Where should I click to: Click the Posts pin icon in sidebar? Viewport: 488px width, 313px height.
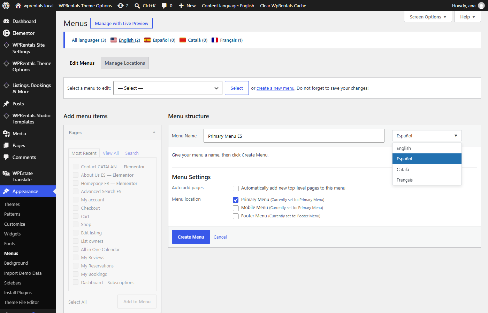point(6,104)
